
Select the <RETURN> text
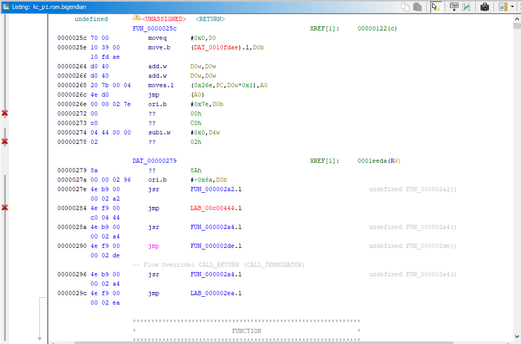click(210, 19)
